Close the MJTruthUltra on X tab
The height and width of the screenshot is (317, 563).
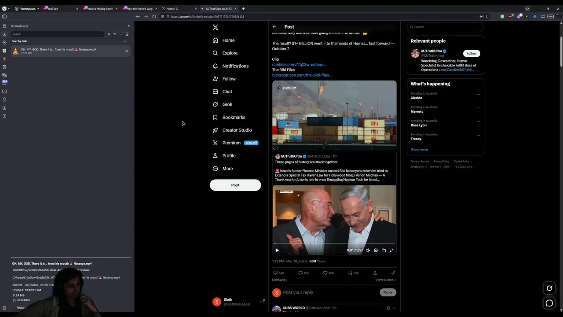pos(235,8)
